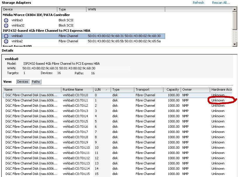The width and height of the screenshot is (238, 177).
Task: Sort by Hardware Acceleration column header
Action: 221,90
